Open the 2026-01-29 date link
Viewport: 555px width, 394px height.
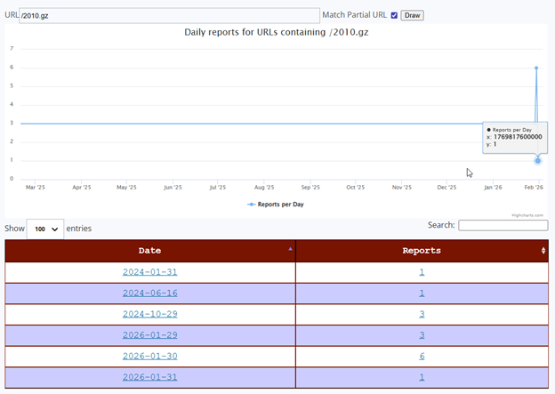[150, 335]
